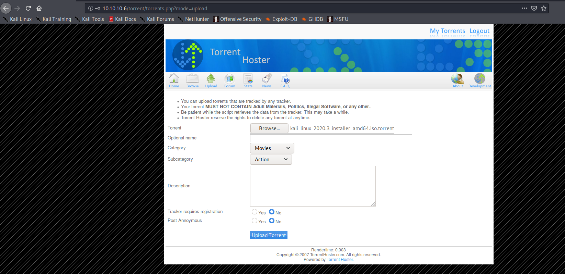
Task: Click the Browse... file chooser button
Action: 269,128
